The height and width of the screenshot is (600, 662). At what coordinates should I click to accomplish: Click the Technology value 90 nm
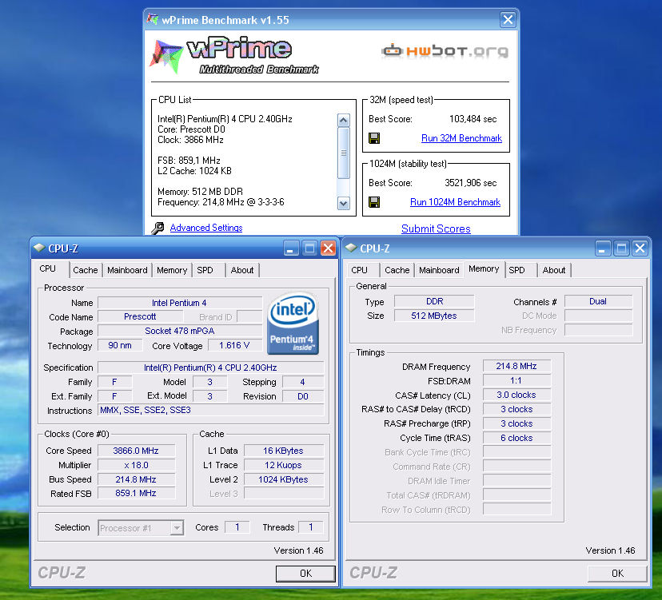(x=119, y=345)
